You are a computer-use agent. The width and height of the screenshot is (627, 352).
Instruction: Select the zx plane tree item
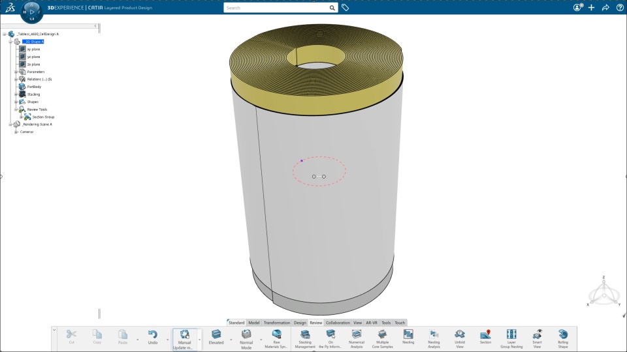coord(33,65)
